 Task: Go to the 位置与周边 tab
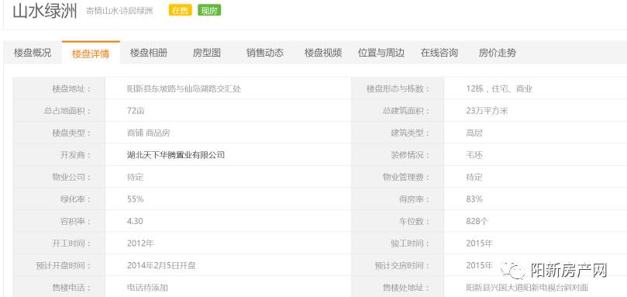[x=381, y=53]
